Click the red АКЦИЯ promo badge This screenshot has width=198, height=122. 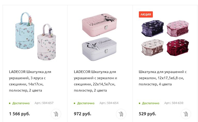(x=146, y=14)
